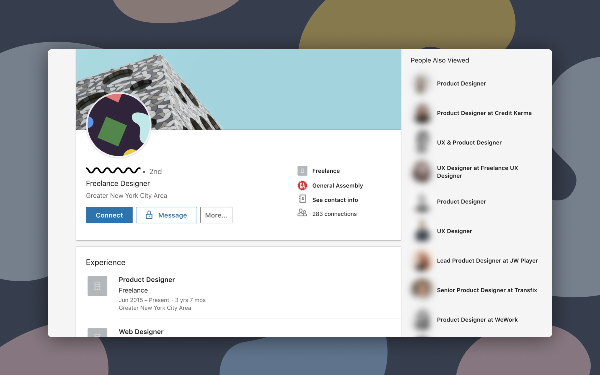Image resolution: width=600 pixels, height=375 pixels.
Task: Click the connections network icon
Action: pos(302,213)
